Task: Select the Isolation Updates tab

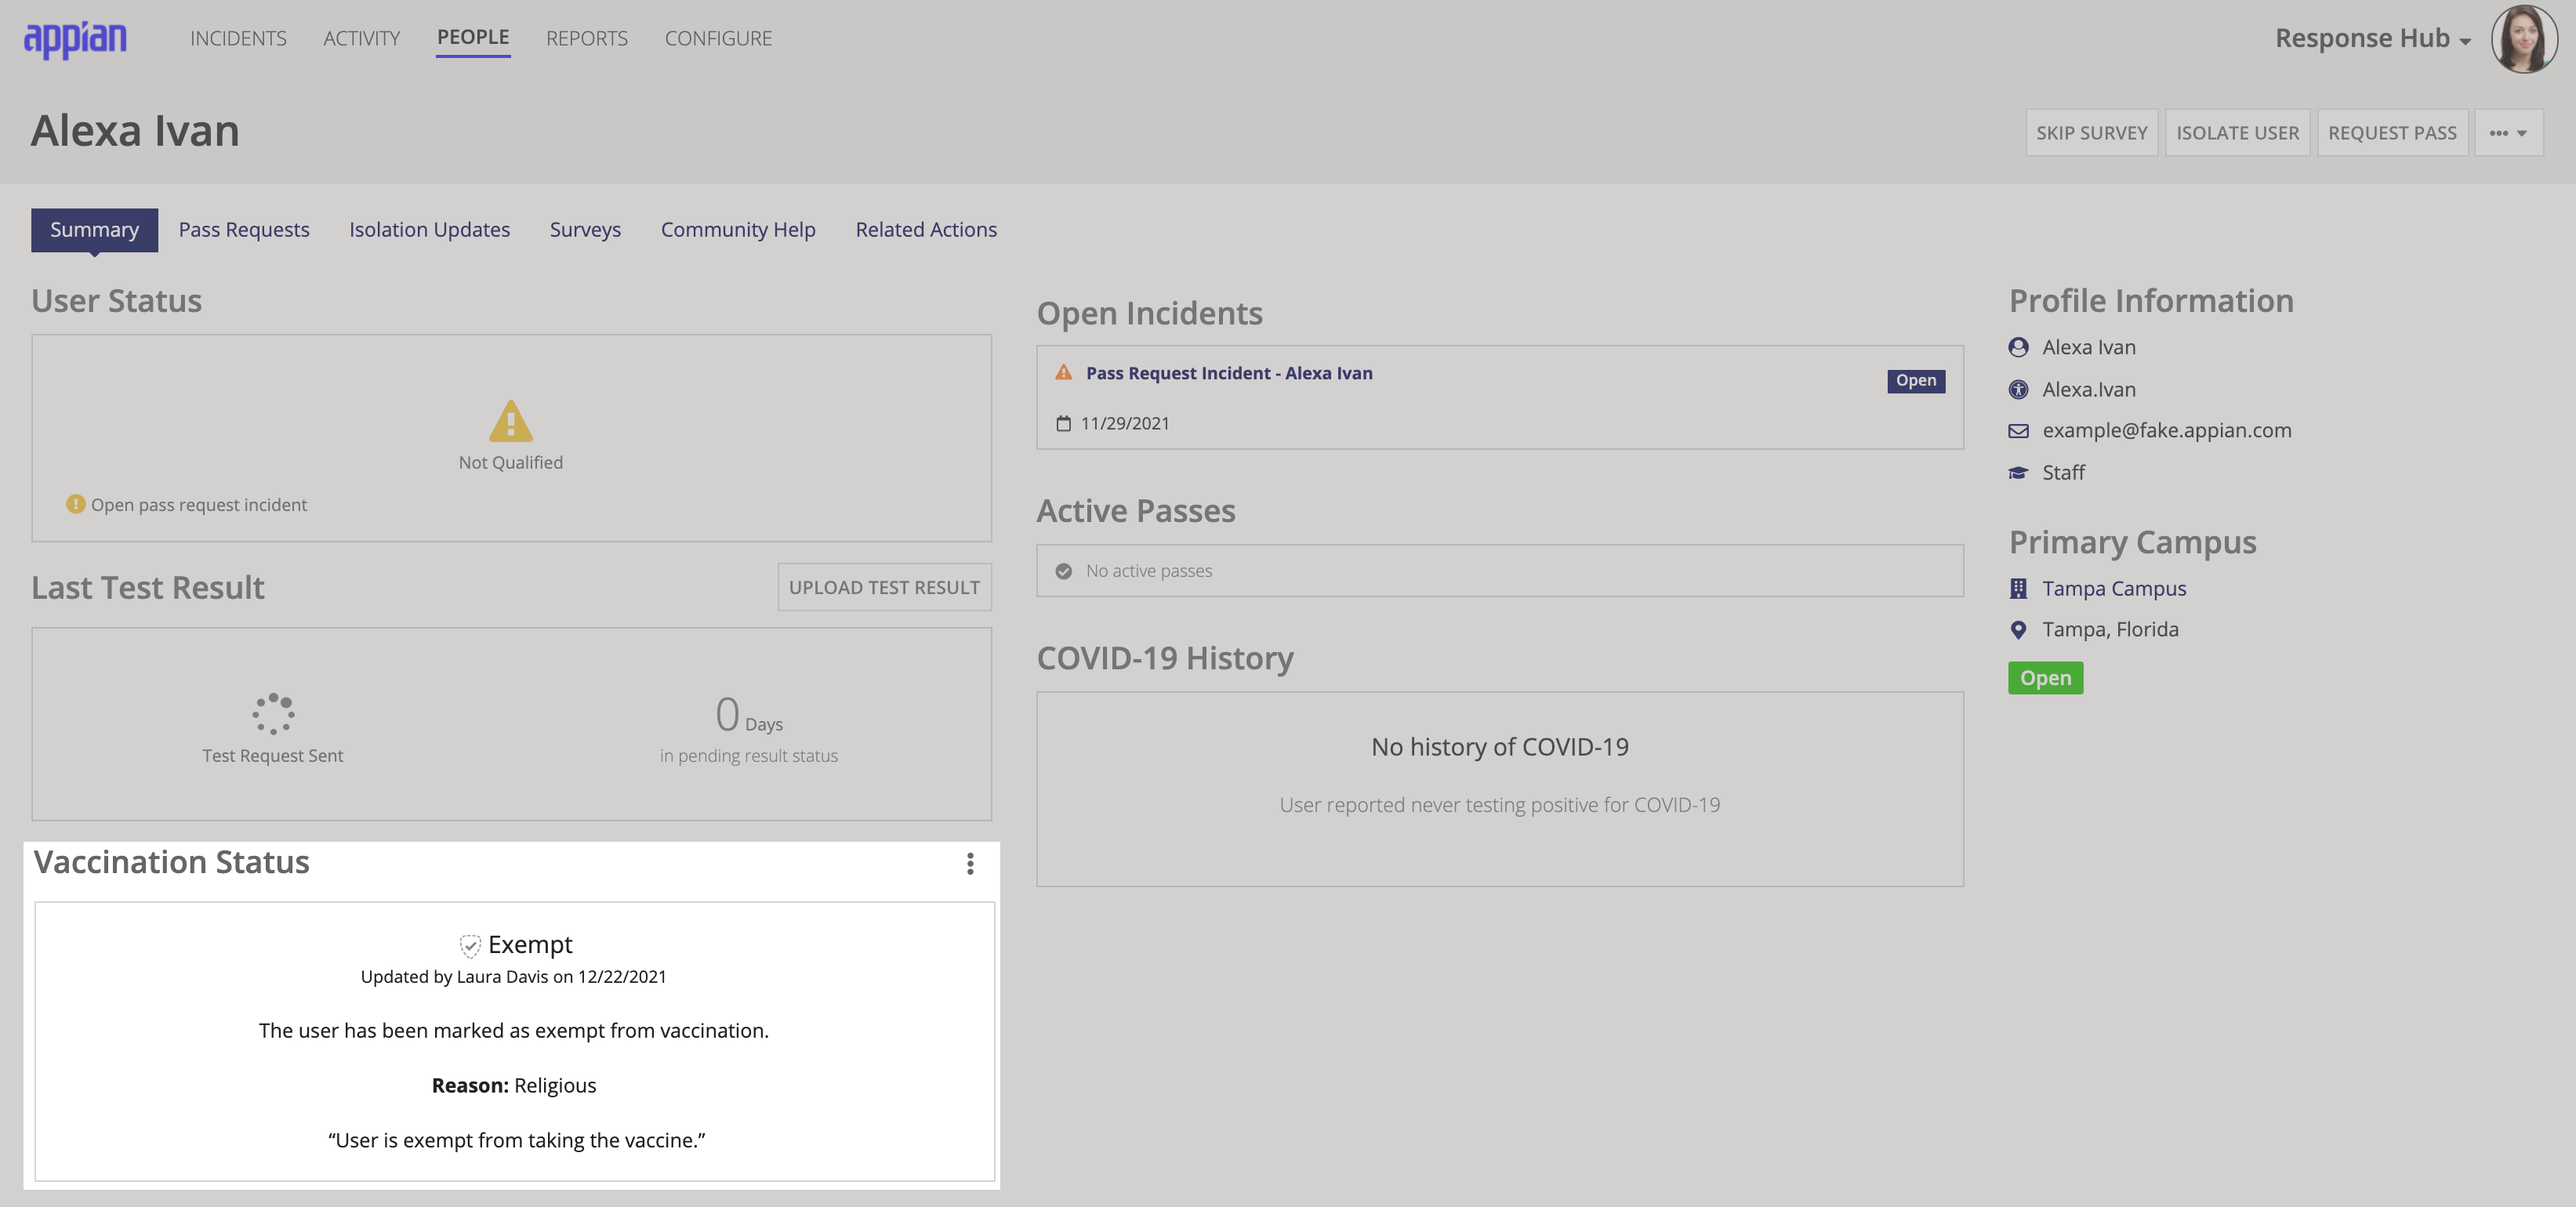Action: tap(429, 228)
